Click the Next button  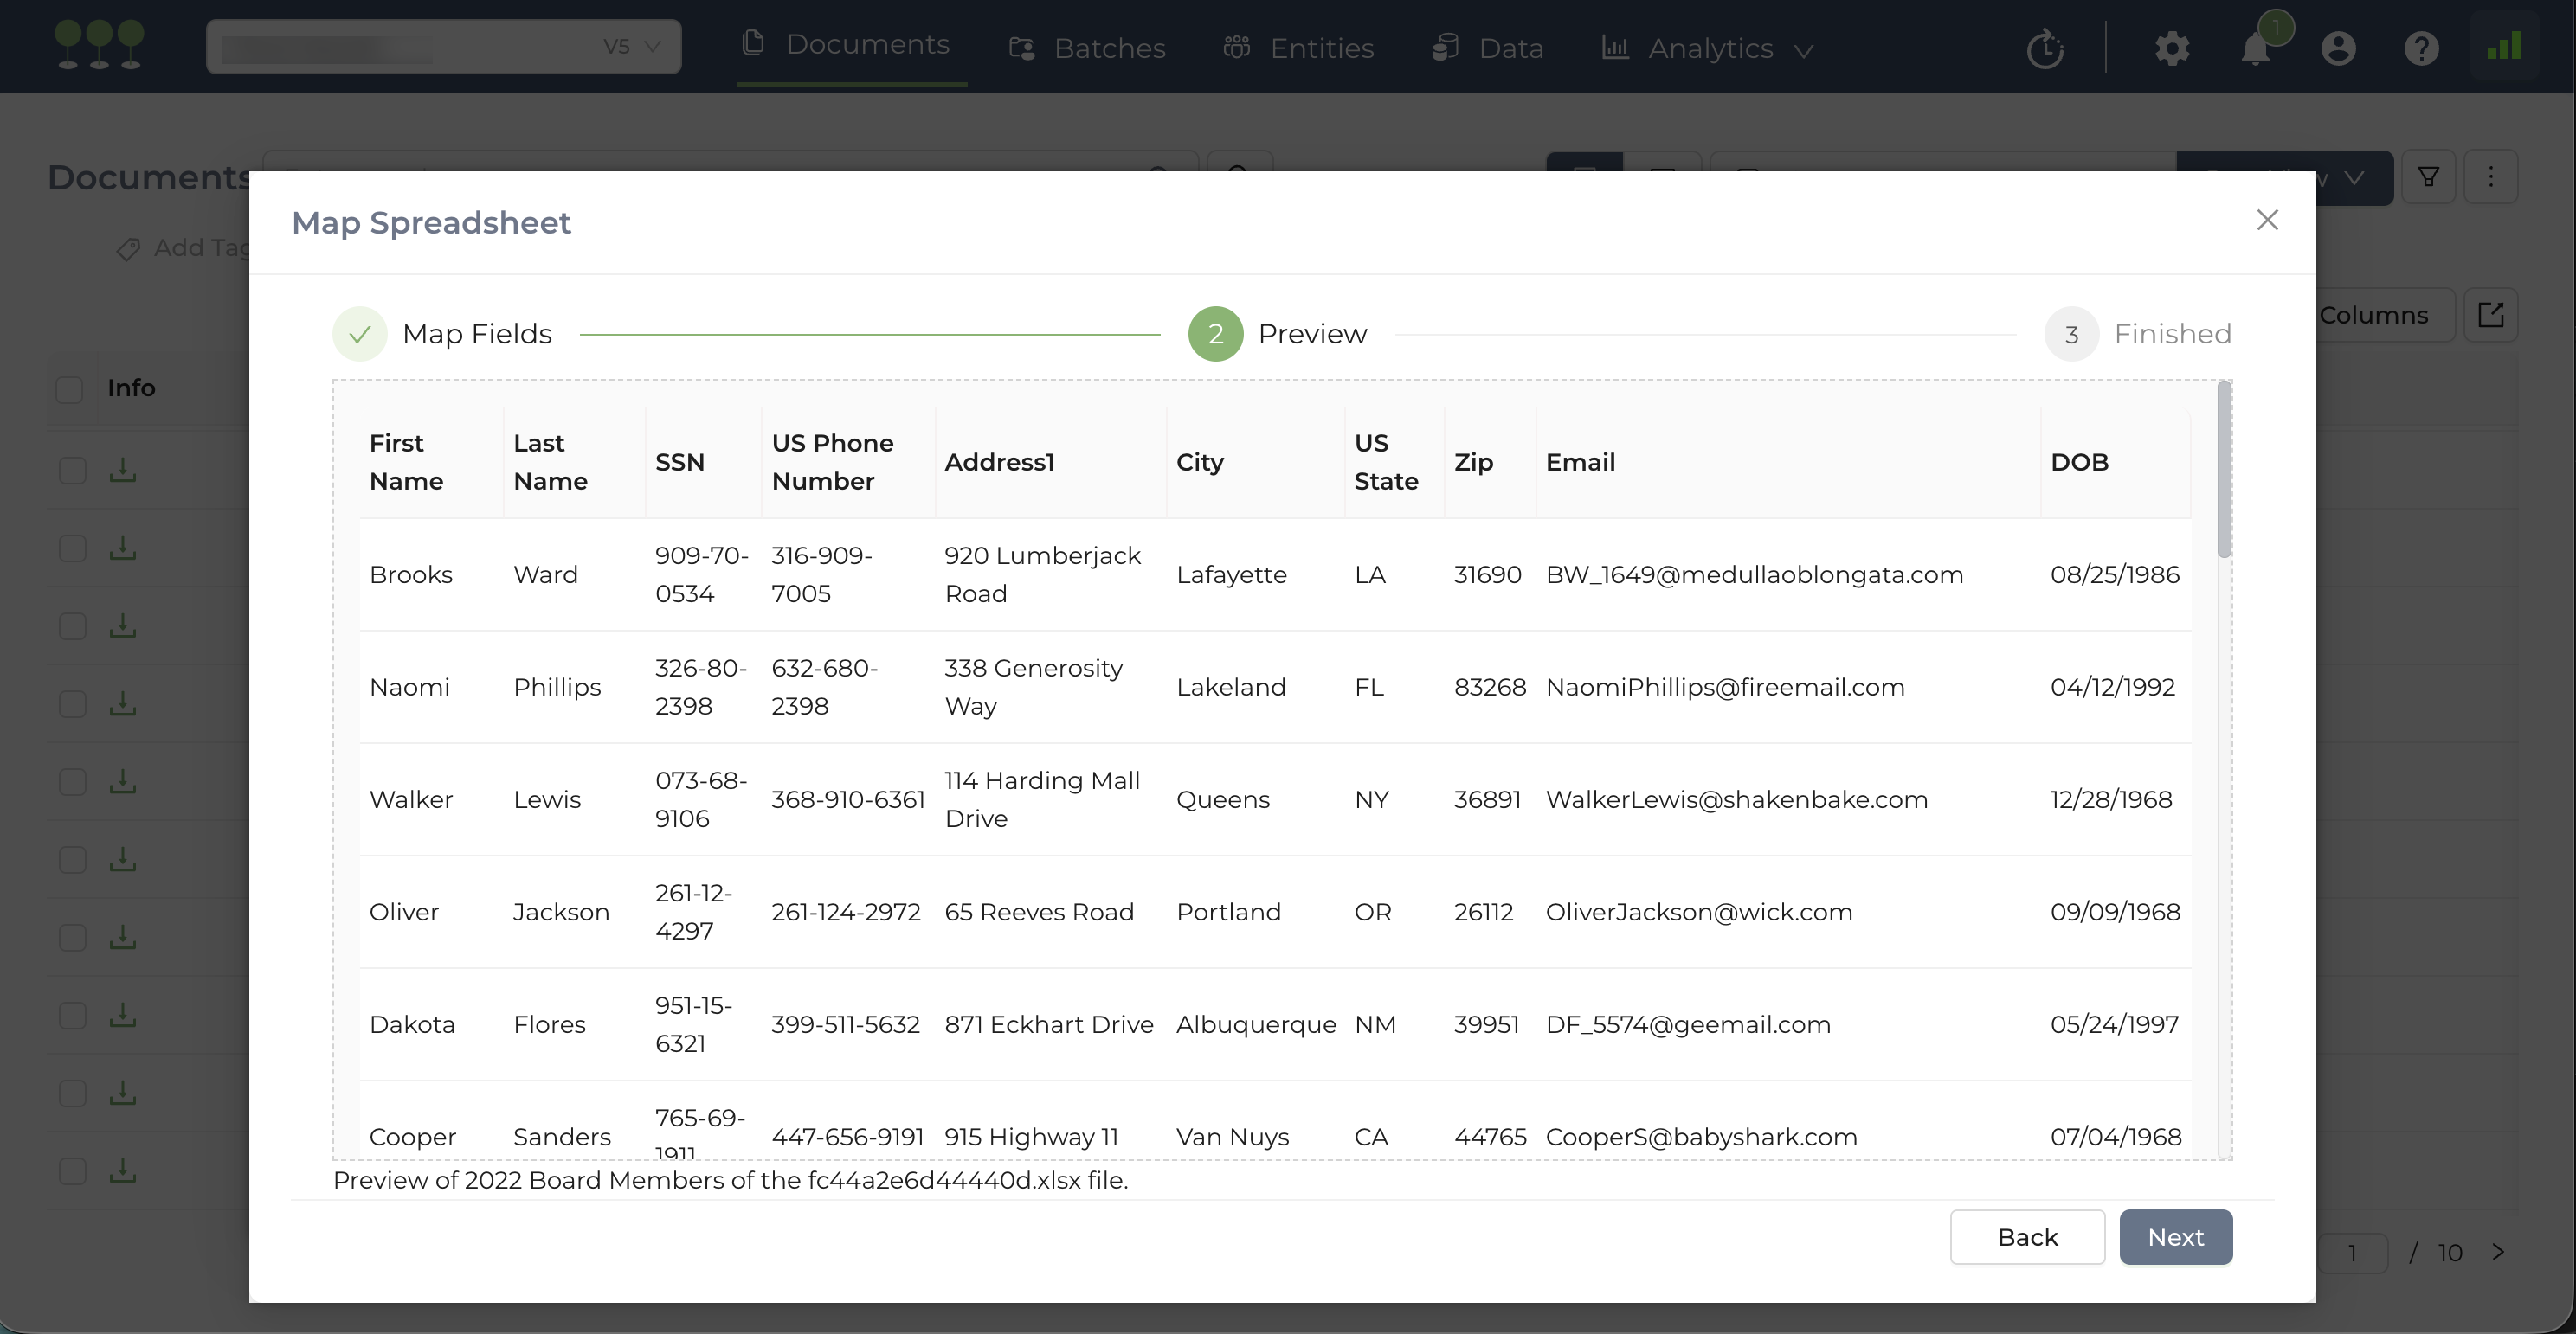point(2175,1237)
